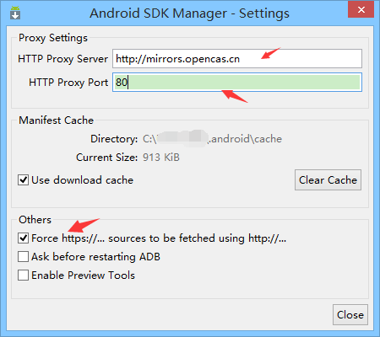
Task: Disable forcing https sources via http
Action: click(x=23, y=238)
